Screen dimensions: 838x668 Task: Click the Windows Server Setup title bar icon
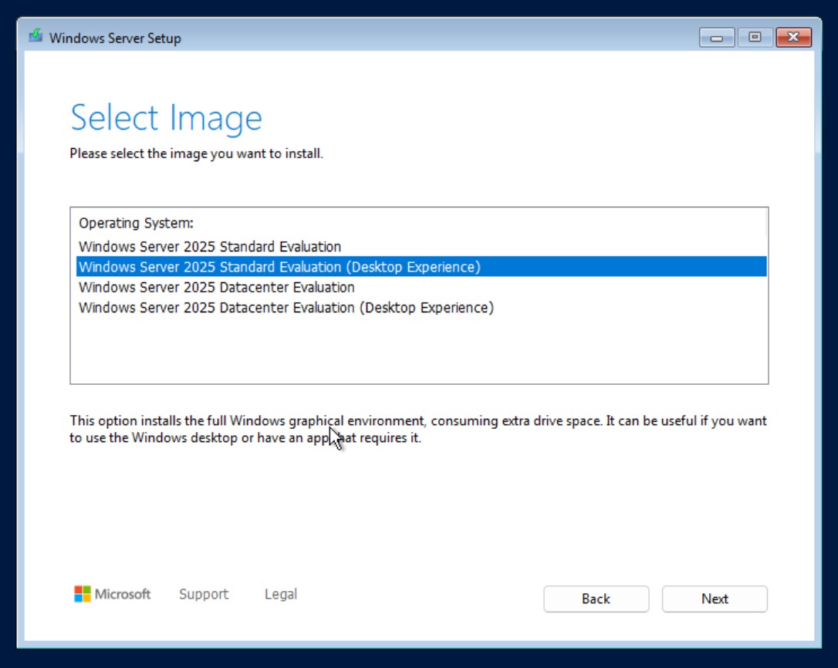click(35, 37)
